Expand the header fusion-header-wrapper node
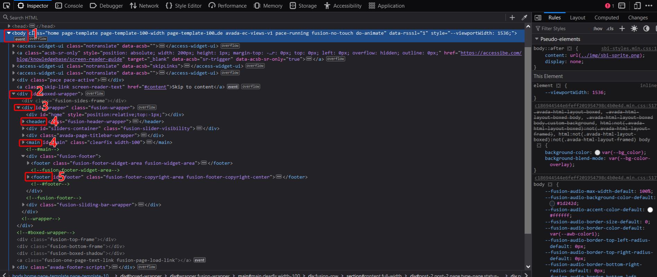Viewport: 657px width, 277px height. point(24,122)
